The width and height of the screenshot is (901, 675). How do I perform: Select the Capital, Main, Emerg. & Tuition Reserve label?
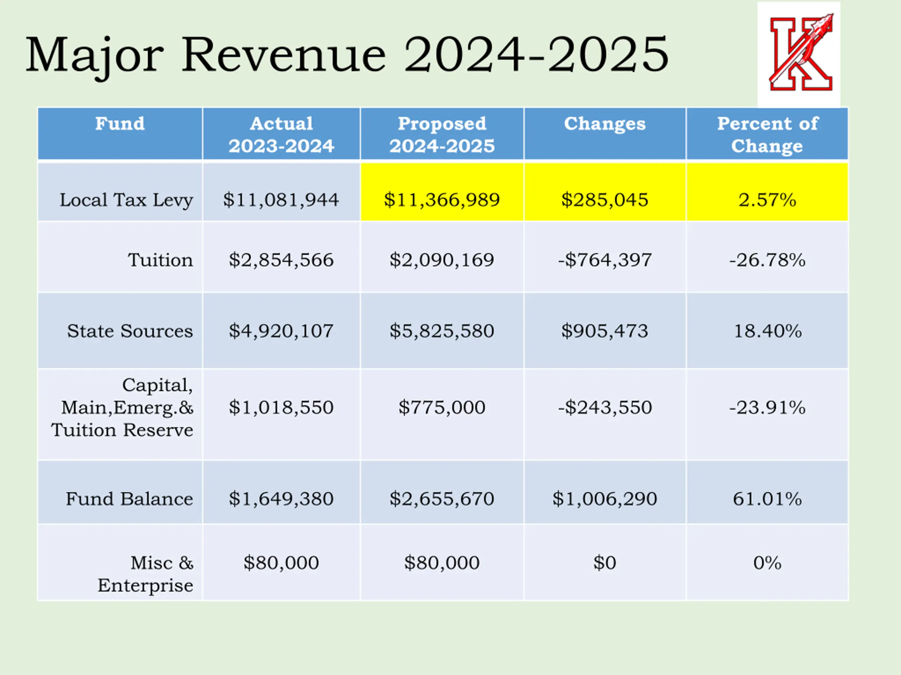pos(122,407)
